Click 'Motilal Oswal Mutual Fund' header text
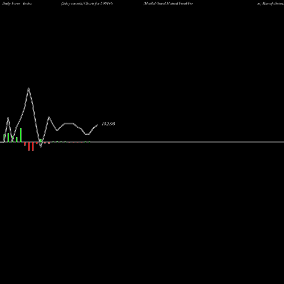The image size is (284, 284). point(165,3)
